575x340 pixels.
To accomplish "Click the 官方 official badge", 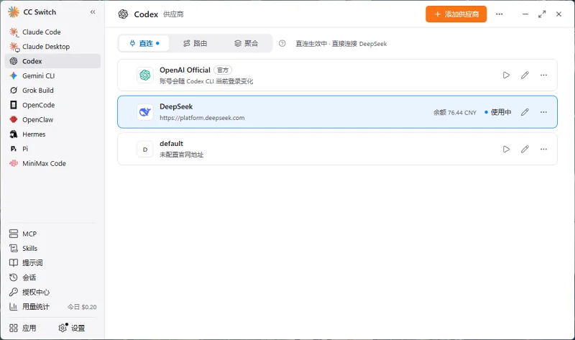I will tap(223, 70).
